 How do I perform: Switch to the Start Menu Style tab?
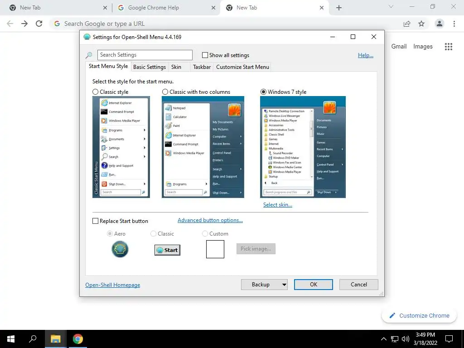pos(108,66)
